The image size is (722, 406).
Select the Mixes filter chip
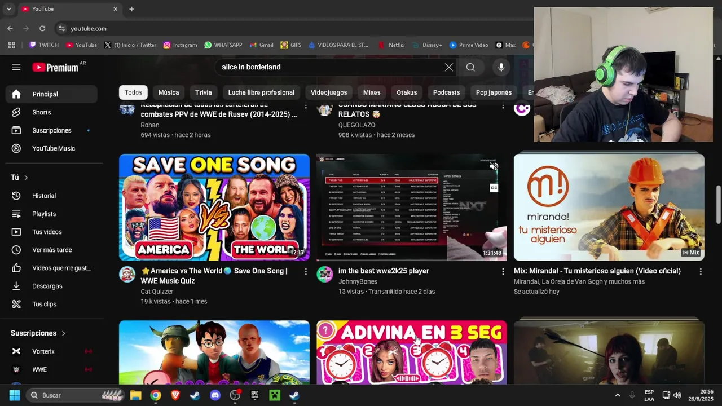pos(372,92)
